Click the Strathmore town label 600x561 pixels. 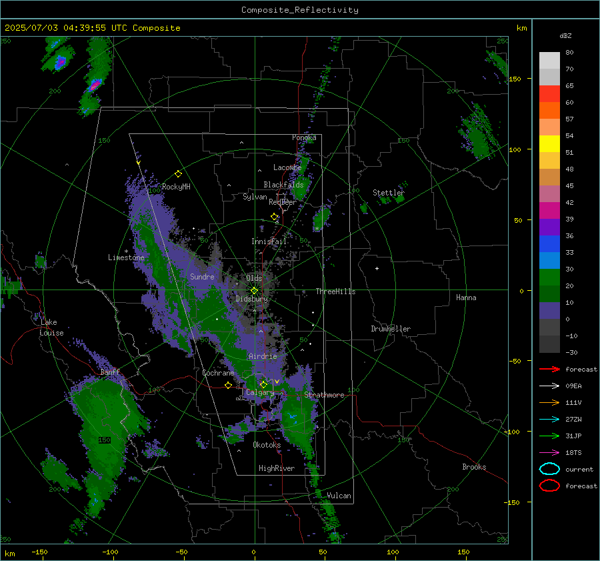tap(324, 395)
